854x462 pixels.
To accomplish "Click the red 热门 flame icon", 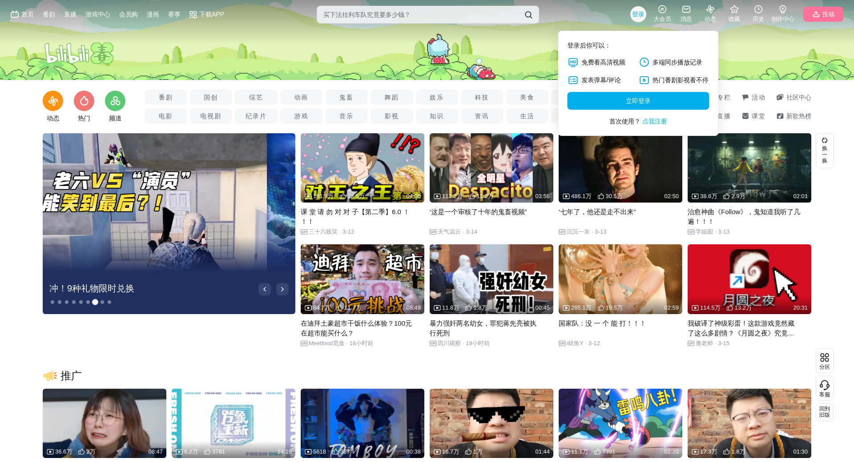I will pyautogui.click(x=84, y=101).
